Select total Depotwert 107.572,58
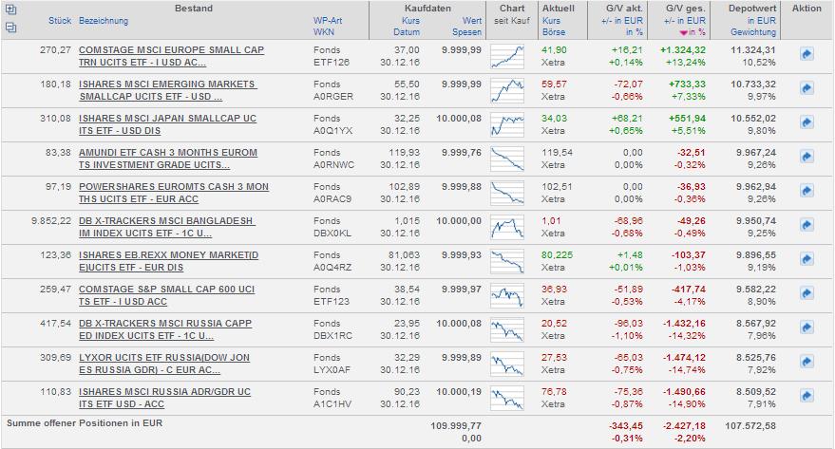The width and height of the screenshot is (835, 449). 750,425
